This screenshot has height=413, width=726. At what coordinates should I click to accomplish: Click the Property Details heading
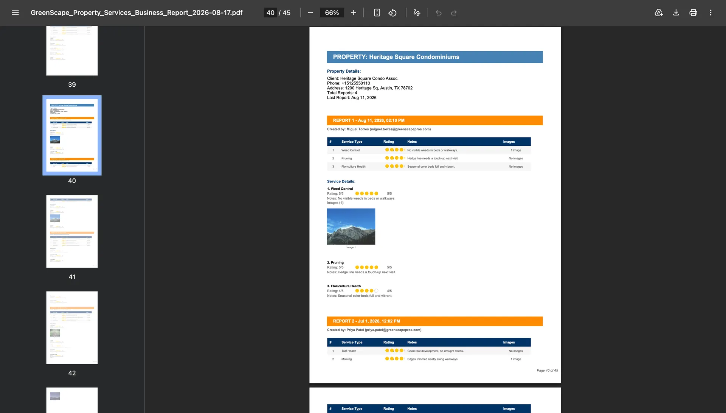point(344,71)
